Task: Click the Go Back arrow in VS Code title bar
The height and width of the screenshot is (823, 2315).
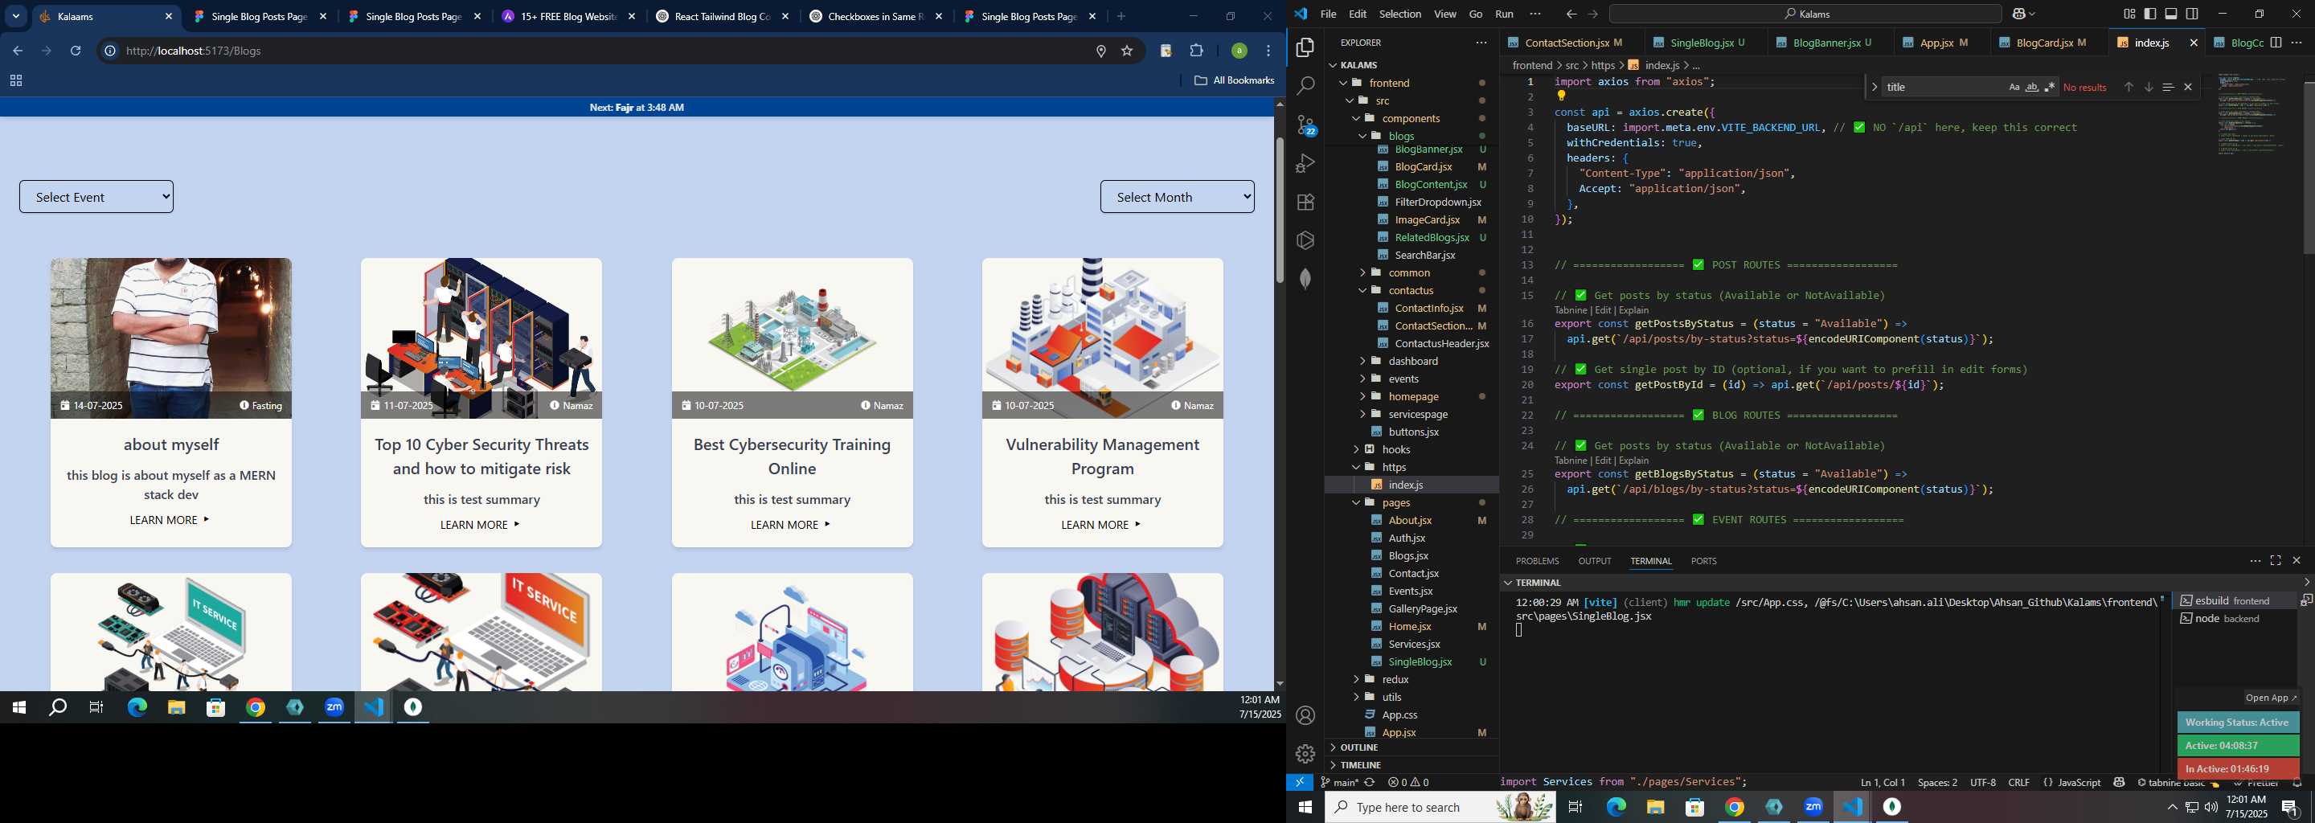Action: point(1571,14)
